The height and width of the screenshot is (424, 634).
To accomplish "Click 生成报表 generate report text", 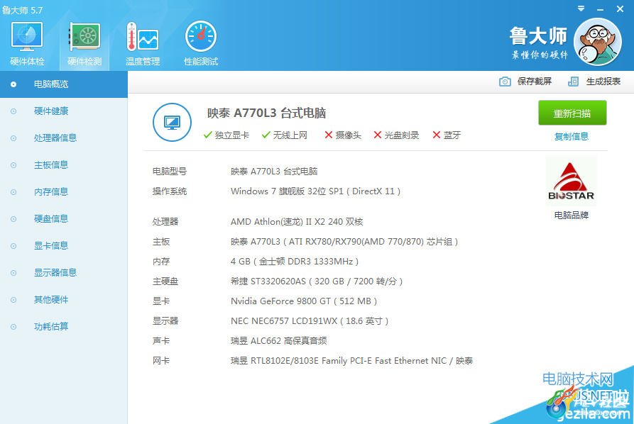I will click(x=603, y=82).
